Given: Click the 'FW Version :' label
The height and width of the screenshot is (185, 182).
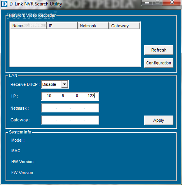Looking at the screenshot, I should point(23,173).
